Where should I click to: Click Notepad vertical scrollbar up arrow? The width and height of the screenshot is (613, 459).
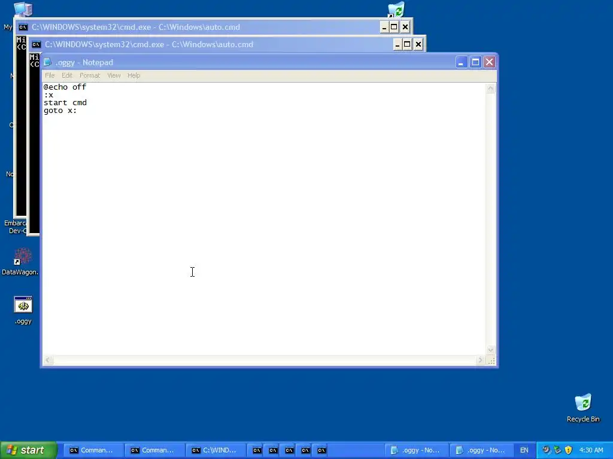(x=491, y=88)
